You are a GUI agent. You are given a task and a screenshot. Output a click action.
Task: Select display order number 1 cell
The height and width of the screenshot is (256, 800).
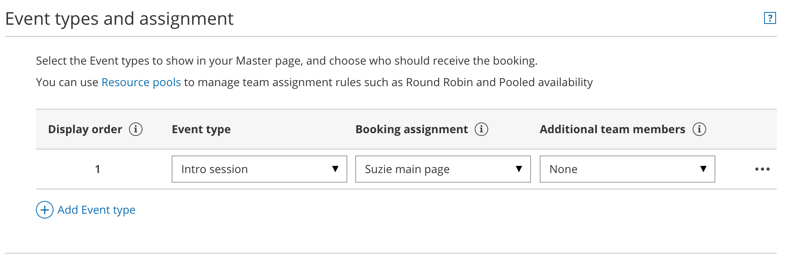point(97,169)
